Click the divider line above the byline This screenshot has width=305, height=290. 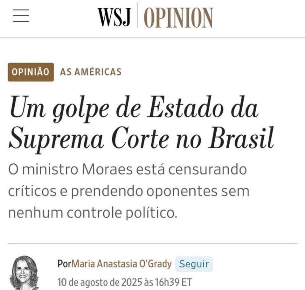(x=153, y=243)
